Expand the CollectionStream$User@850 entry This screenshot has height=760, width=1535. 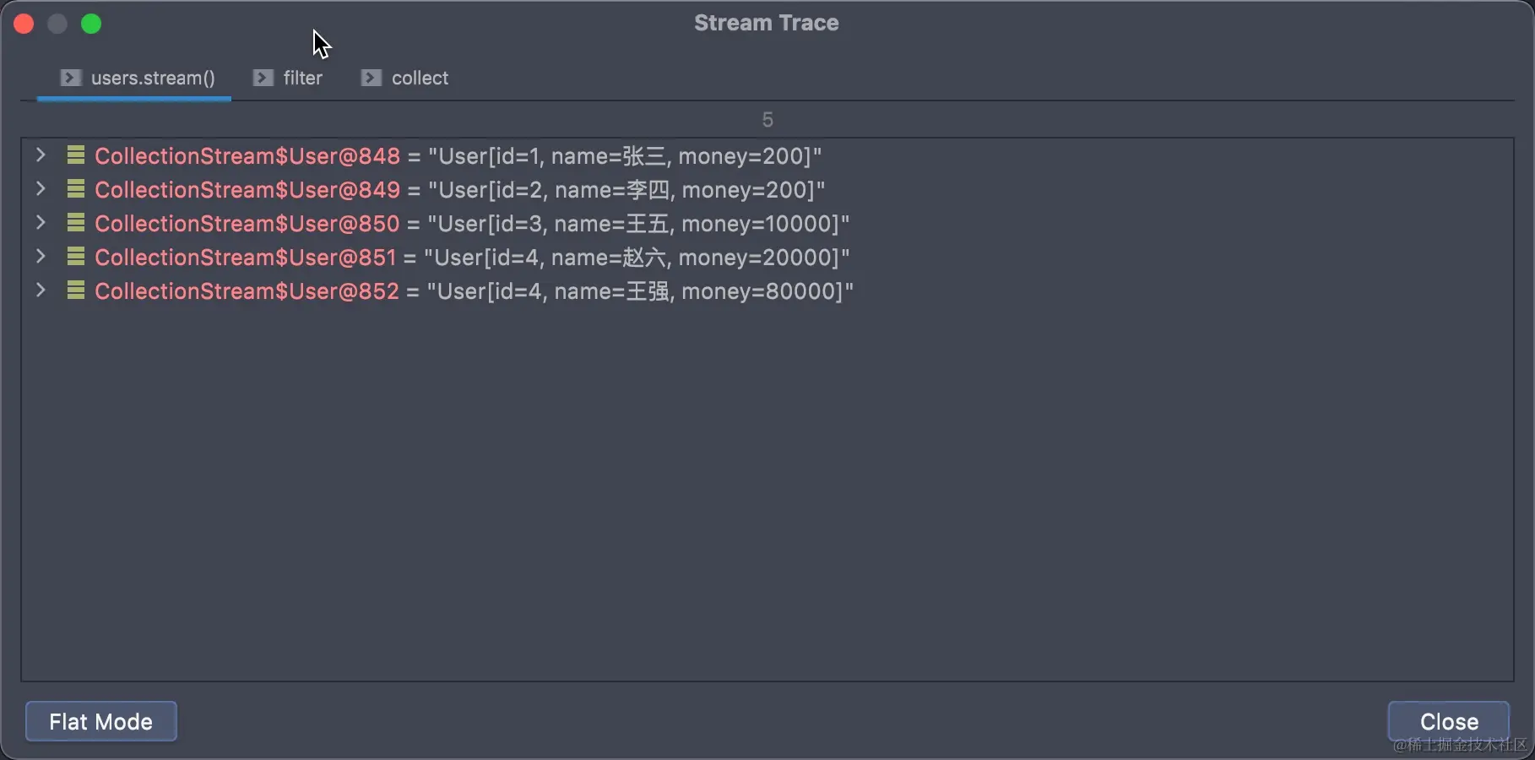(41, 222)
